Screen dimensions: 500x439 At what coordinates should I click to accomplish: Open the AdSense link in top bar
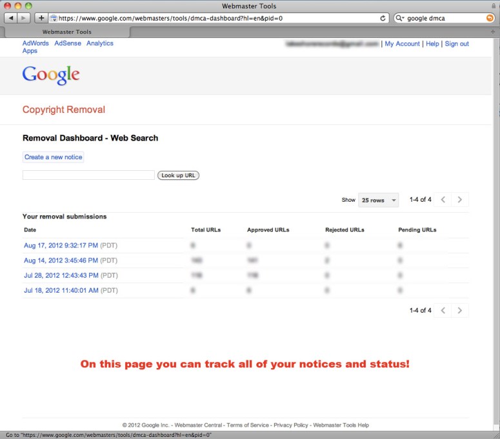point(68,43)
